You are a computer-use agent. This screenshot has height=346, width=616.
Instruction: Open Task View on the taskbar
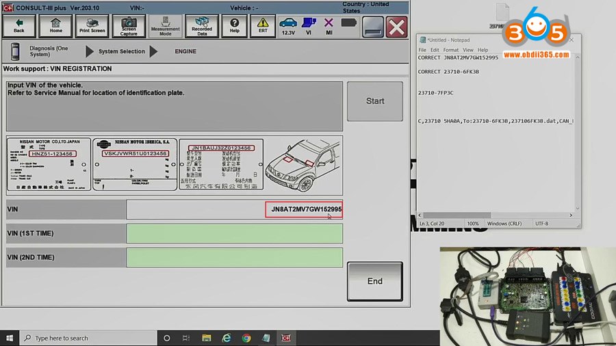pyautogui.click(x=186, y=338)
